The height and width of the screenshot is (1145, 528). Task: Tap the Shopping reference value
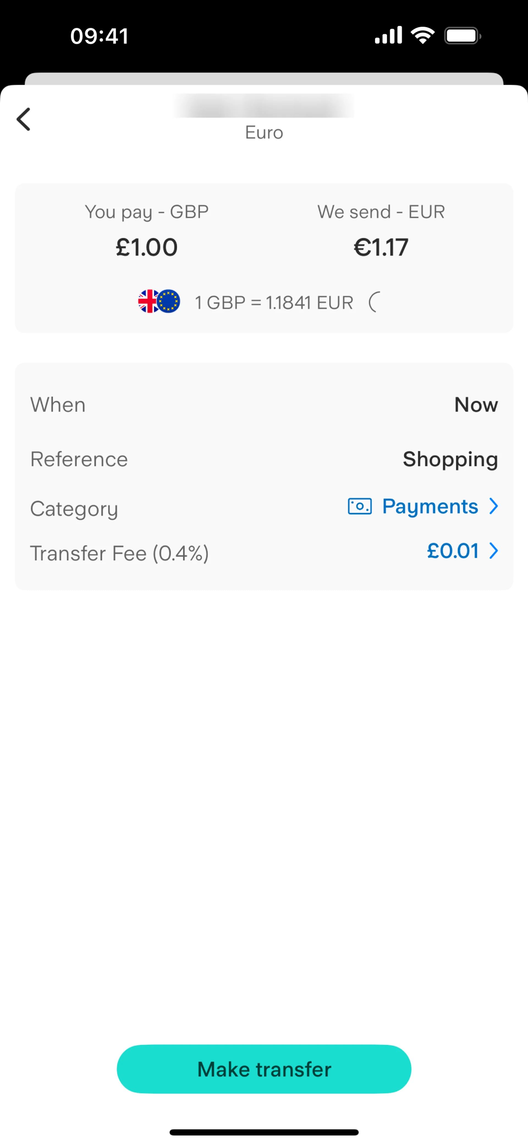[x=450, y=459]
